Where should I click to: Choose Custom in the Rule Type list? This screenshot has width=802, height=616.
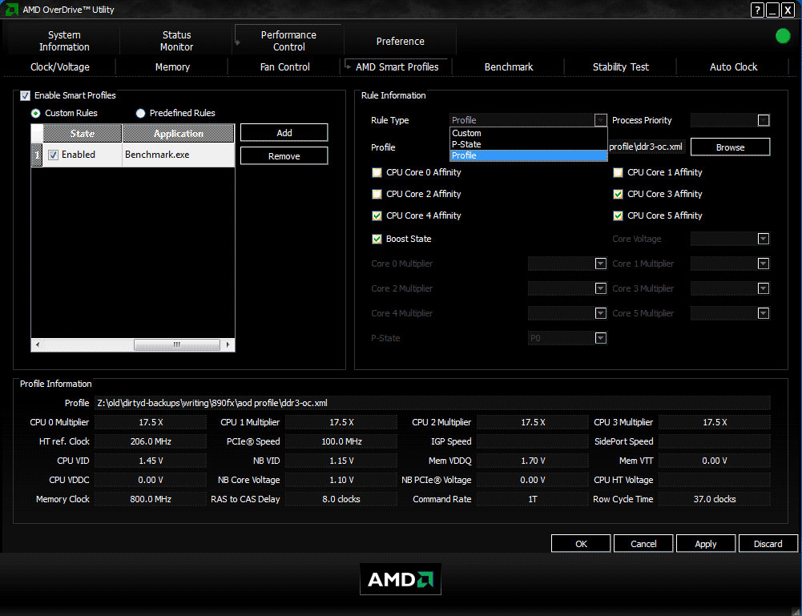[528, 133]
